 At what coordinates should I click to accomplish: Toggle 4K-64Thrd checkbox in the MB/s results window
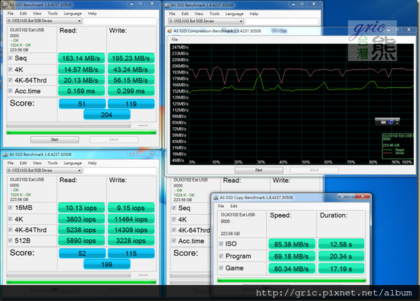click(x=10, y=80)
